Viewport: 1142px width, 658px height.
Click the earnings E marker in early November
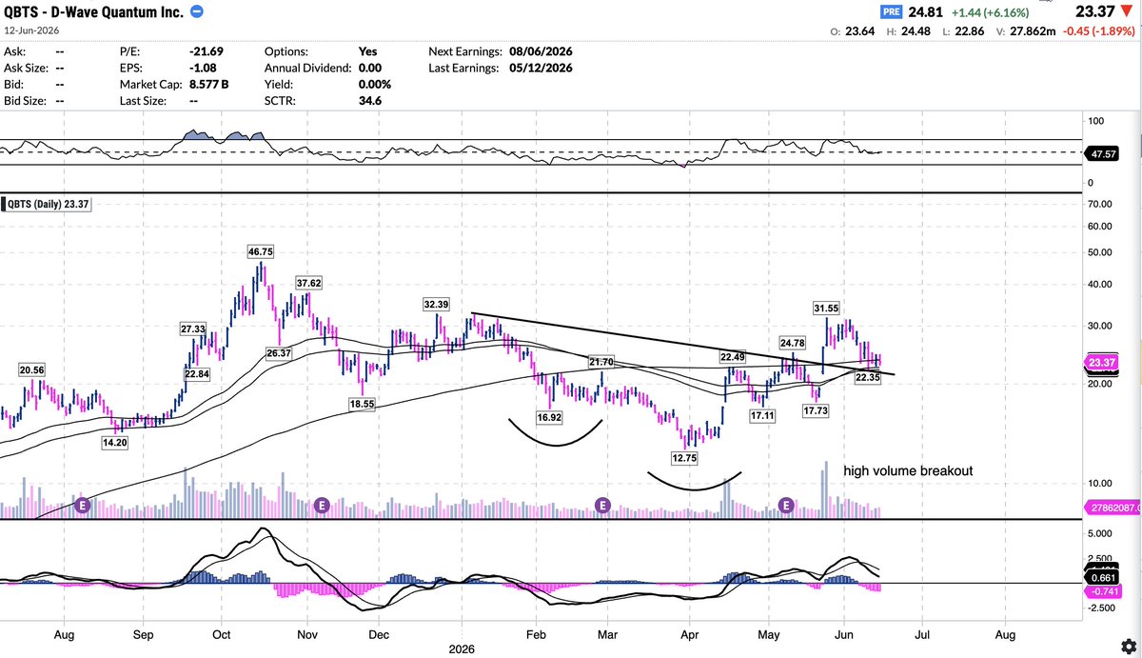[x=321, y=505]
